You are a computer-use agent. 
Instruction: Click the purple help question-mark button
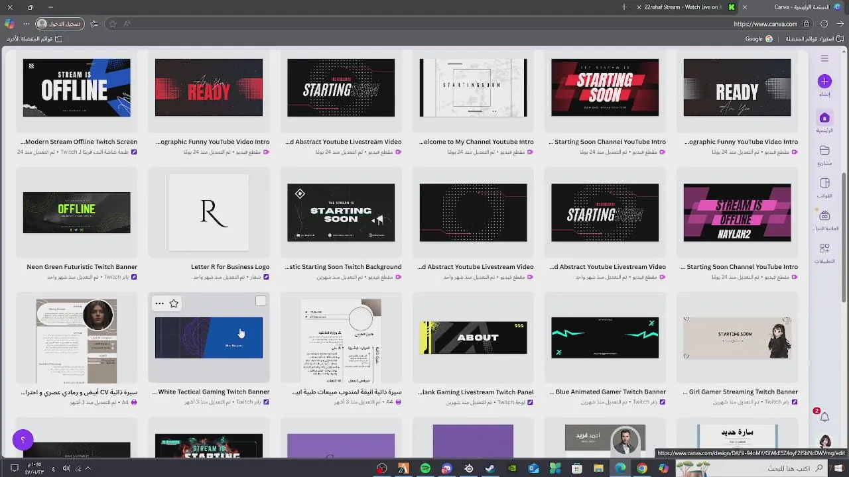pos(23,440)
